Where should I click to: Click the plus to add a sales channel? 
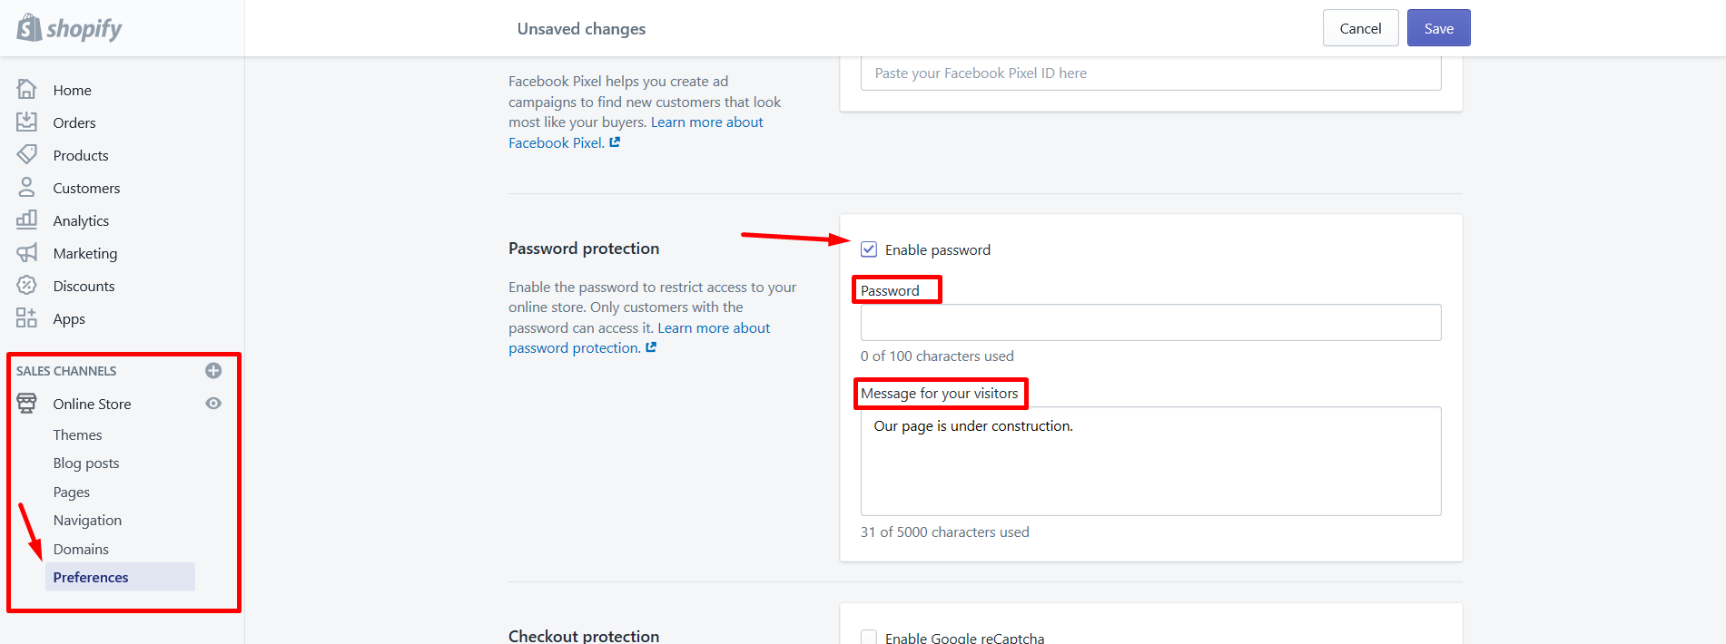(213, 370)
